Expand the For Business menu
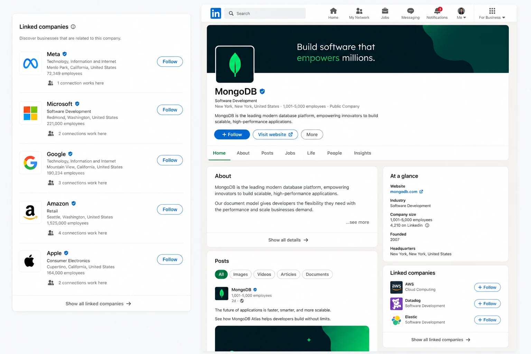 492,13
